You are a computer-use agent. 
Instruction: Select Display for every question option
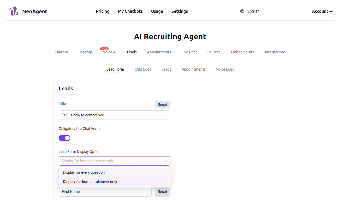point(83,172)
